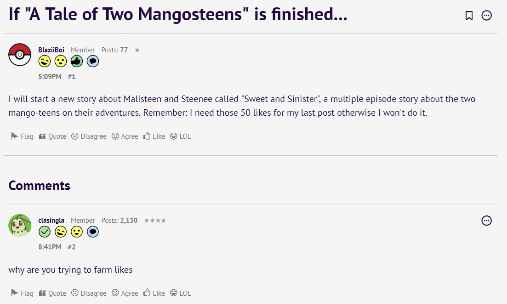Toggle Agree reaction on clasingla's comment
Viewport: 507px width, 304px height.
125,293
